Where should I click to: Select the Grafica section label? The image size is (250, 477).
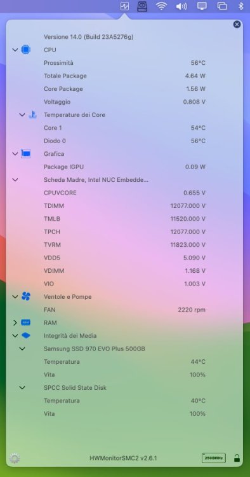click(x=54, y=154)
